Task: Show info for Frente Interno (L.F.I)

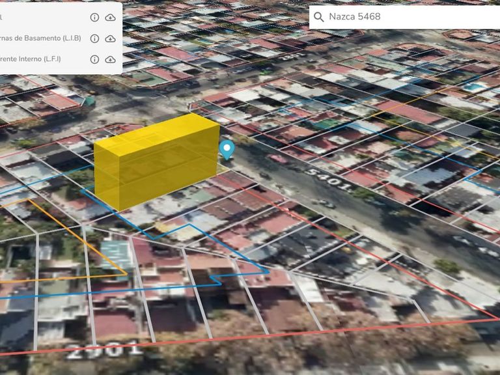Action: pos(94,59)
